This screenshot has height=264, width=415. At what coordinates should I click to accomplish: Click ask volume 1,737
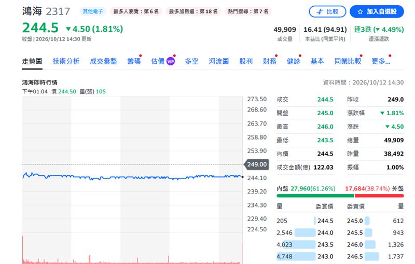(x=396, y=256)
